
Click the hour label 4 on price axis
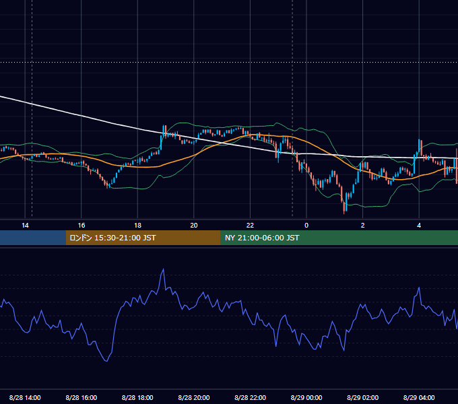[419, 226]
